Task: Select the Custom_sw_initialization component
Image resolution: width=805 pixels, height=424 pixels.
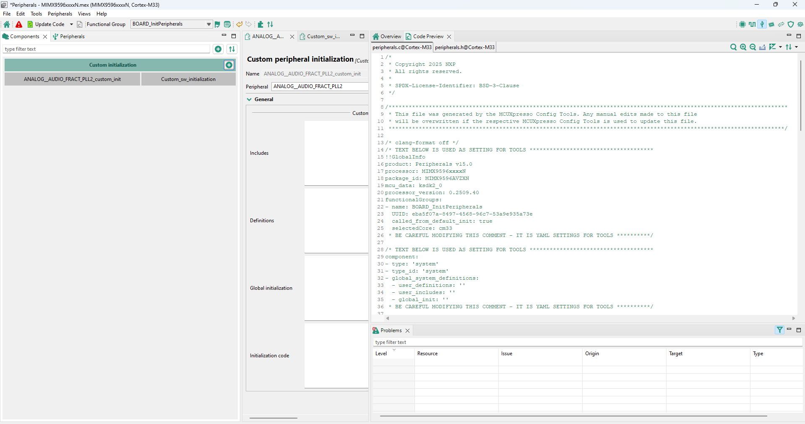Action: point(188,79)
